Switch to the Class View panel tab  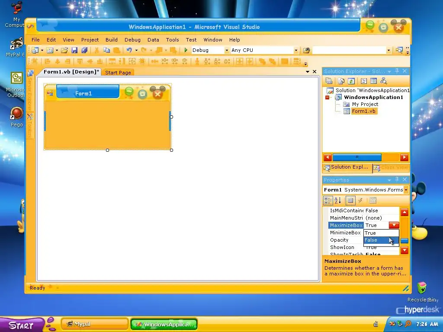tap(391, 168)
